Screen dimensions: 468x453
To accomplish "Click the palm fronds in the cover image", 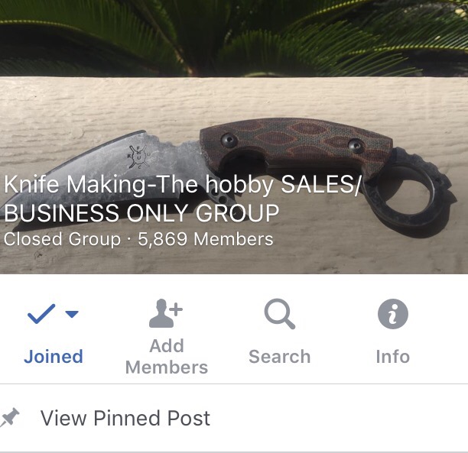I will point(234,38).
